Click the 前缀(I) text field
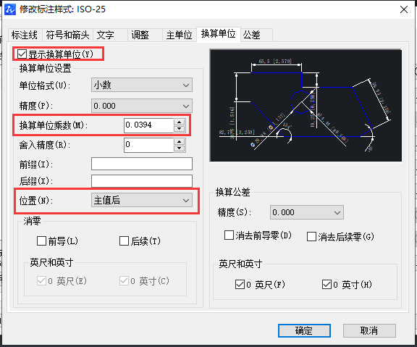The height and width of the screenshot is (347, 417). click(x=142, y=164)
